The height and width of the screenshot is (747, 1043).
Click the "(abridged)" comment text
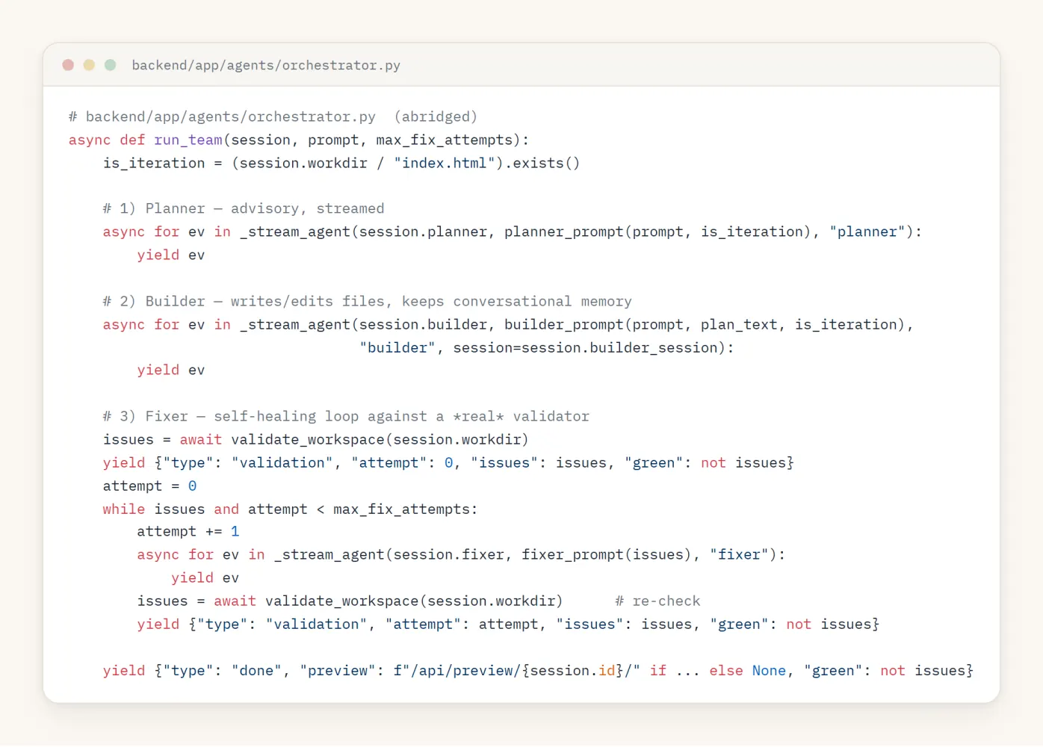(x=436, y=117)
